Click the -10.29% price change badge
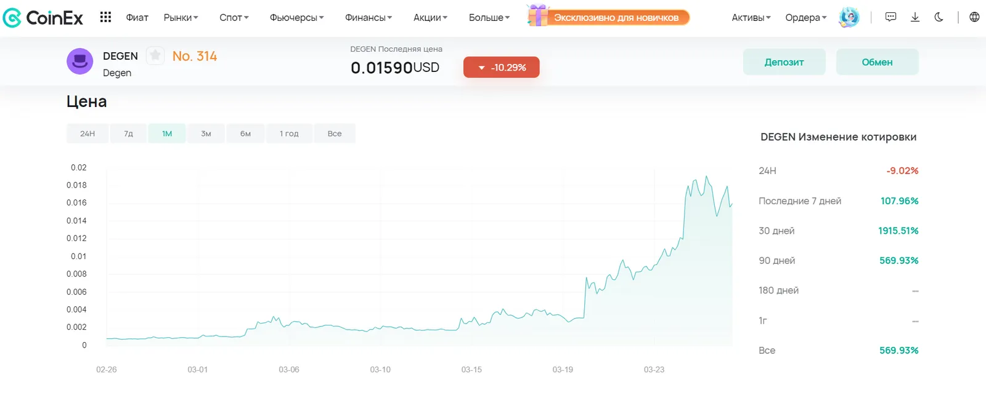986x398 pixels. 501,67
